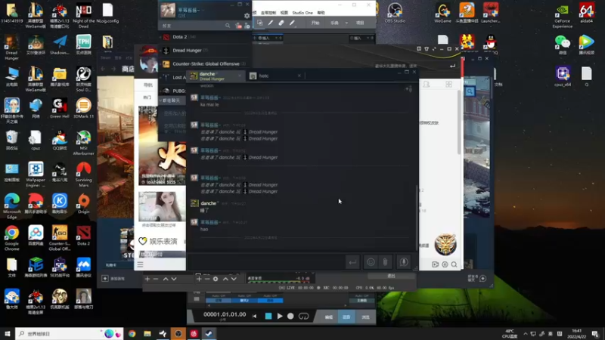Open dropdown arrow next to 乐曲 in Studio One
The width and height of the screenshot is (605, 340).
click(346, 23)
